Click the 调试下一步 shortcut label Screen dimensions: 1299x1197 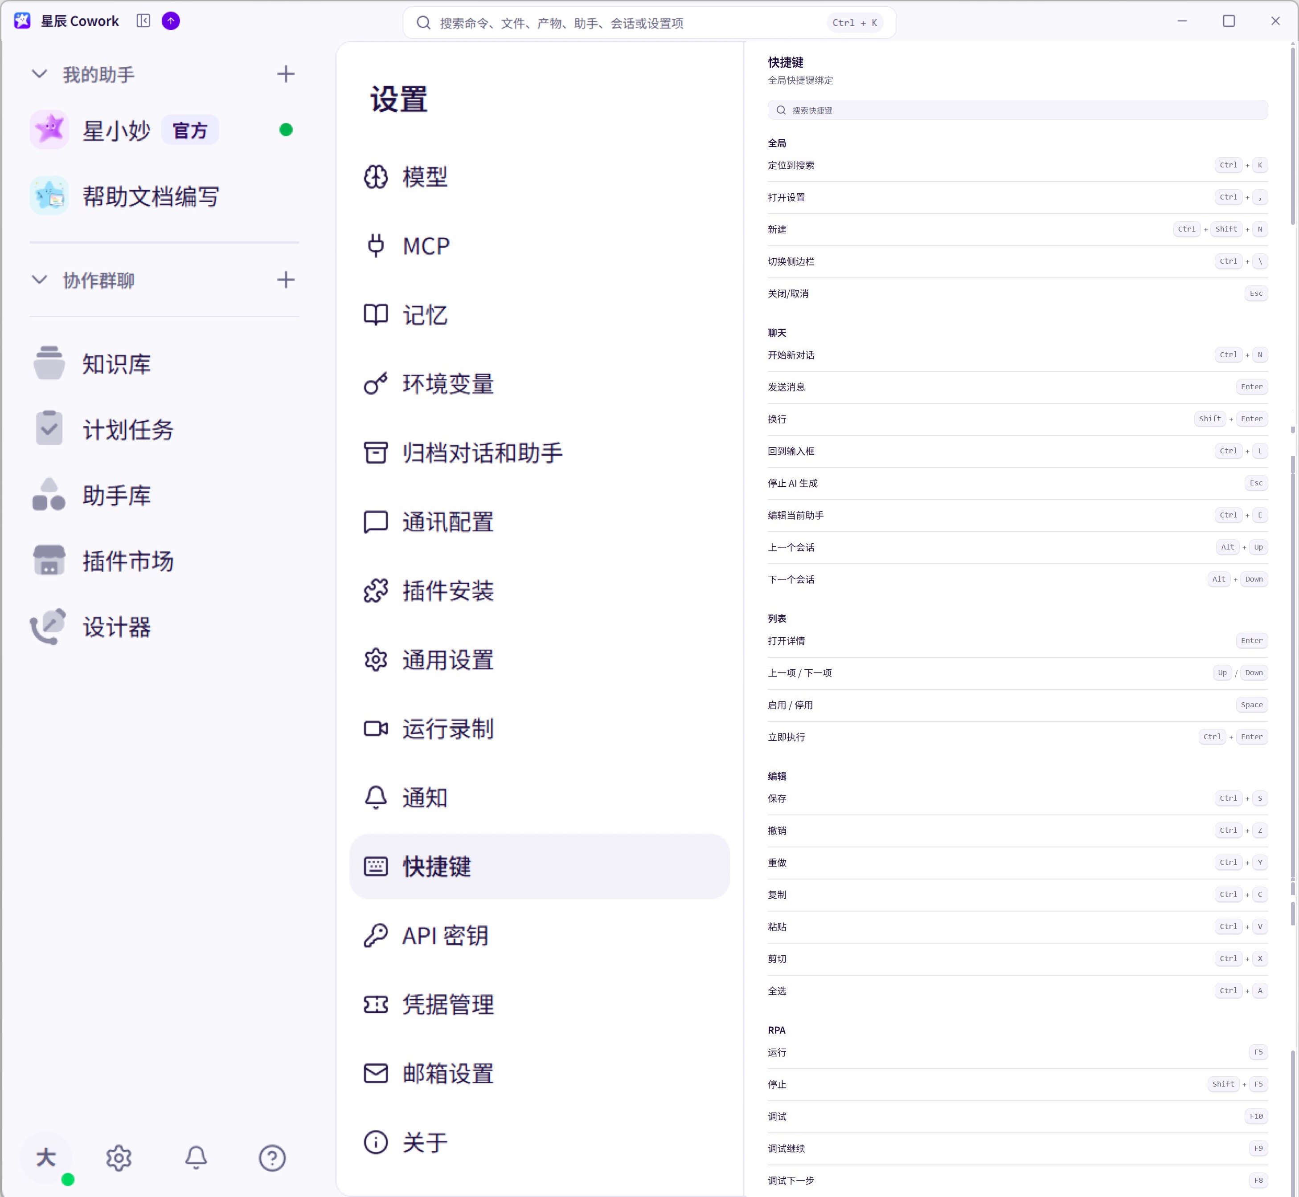pyautogui.click(x=791, y=1181)
